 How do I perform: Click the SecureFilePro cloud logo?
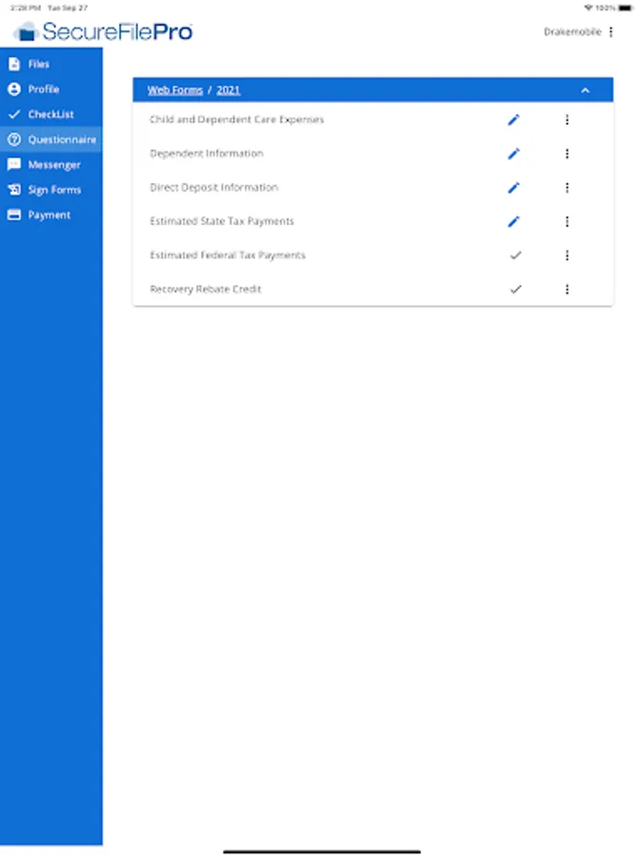tap(25, 31)
